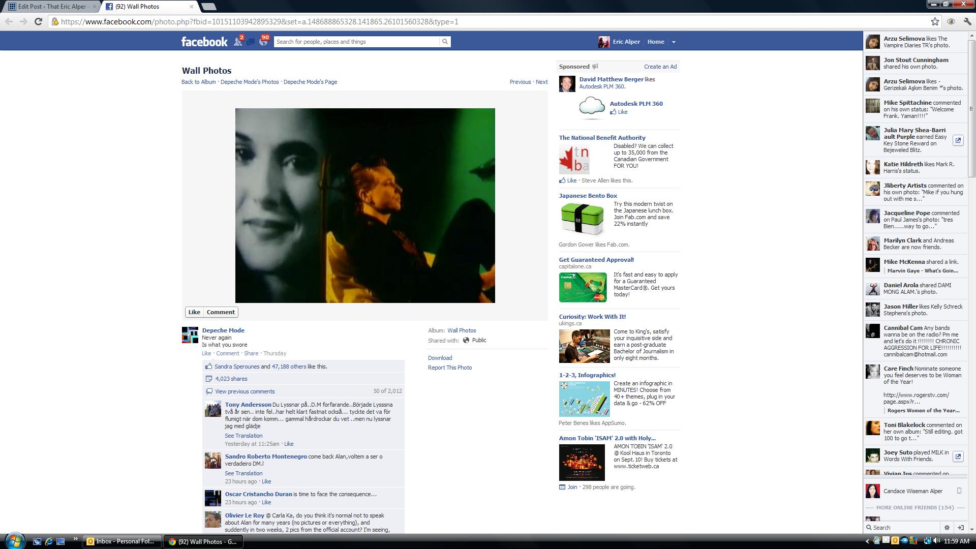Switch to Edit Post tab
Image resolution: width=976 pixels, height=549 pixels.
click(51, 7)
